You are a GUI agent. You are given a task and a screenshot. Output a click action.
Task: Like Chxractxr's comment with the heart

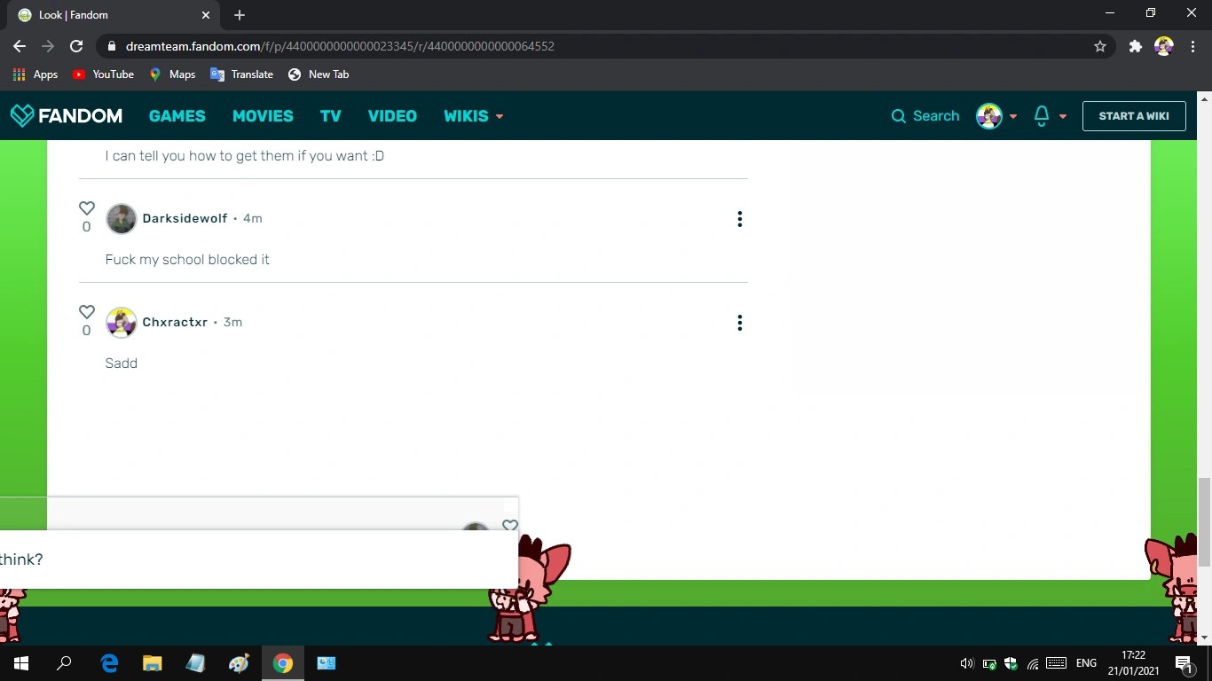coord(86,311)
